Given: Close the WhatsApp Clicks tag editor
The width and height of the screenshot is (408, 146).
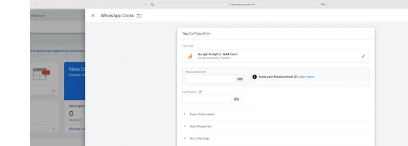Looking at the screenshot, I should point(93,16).
